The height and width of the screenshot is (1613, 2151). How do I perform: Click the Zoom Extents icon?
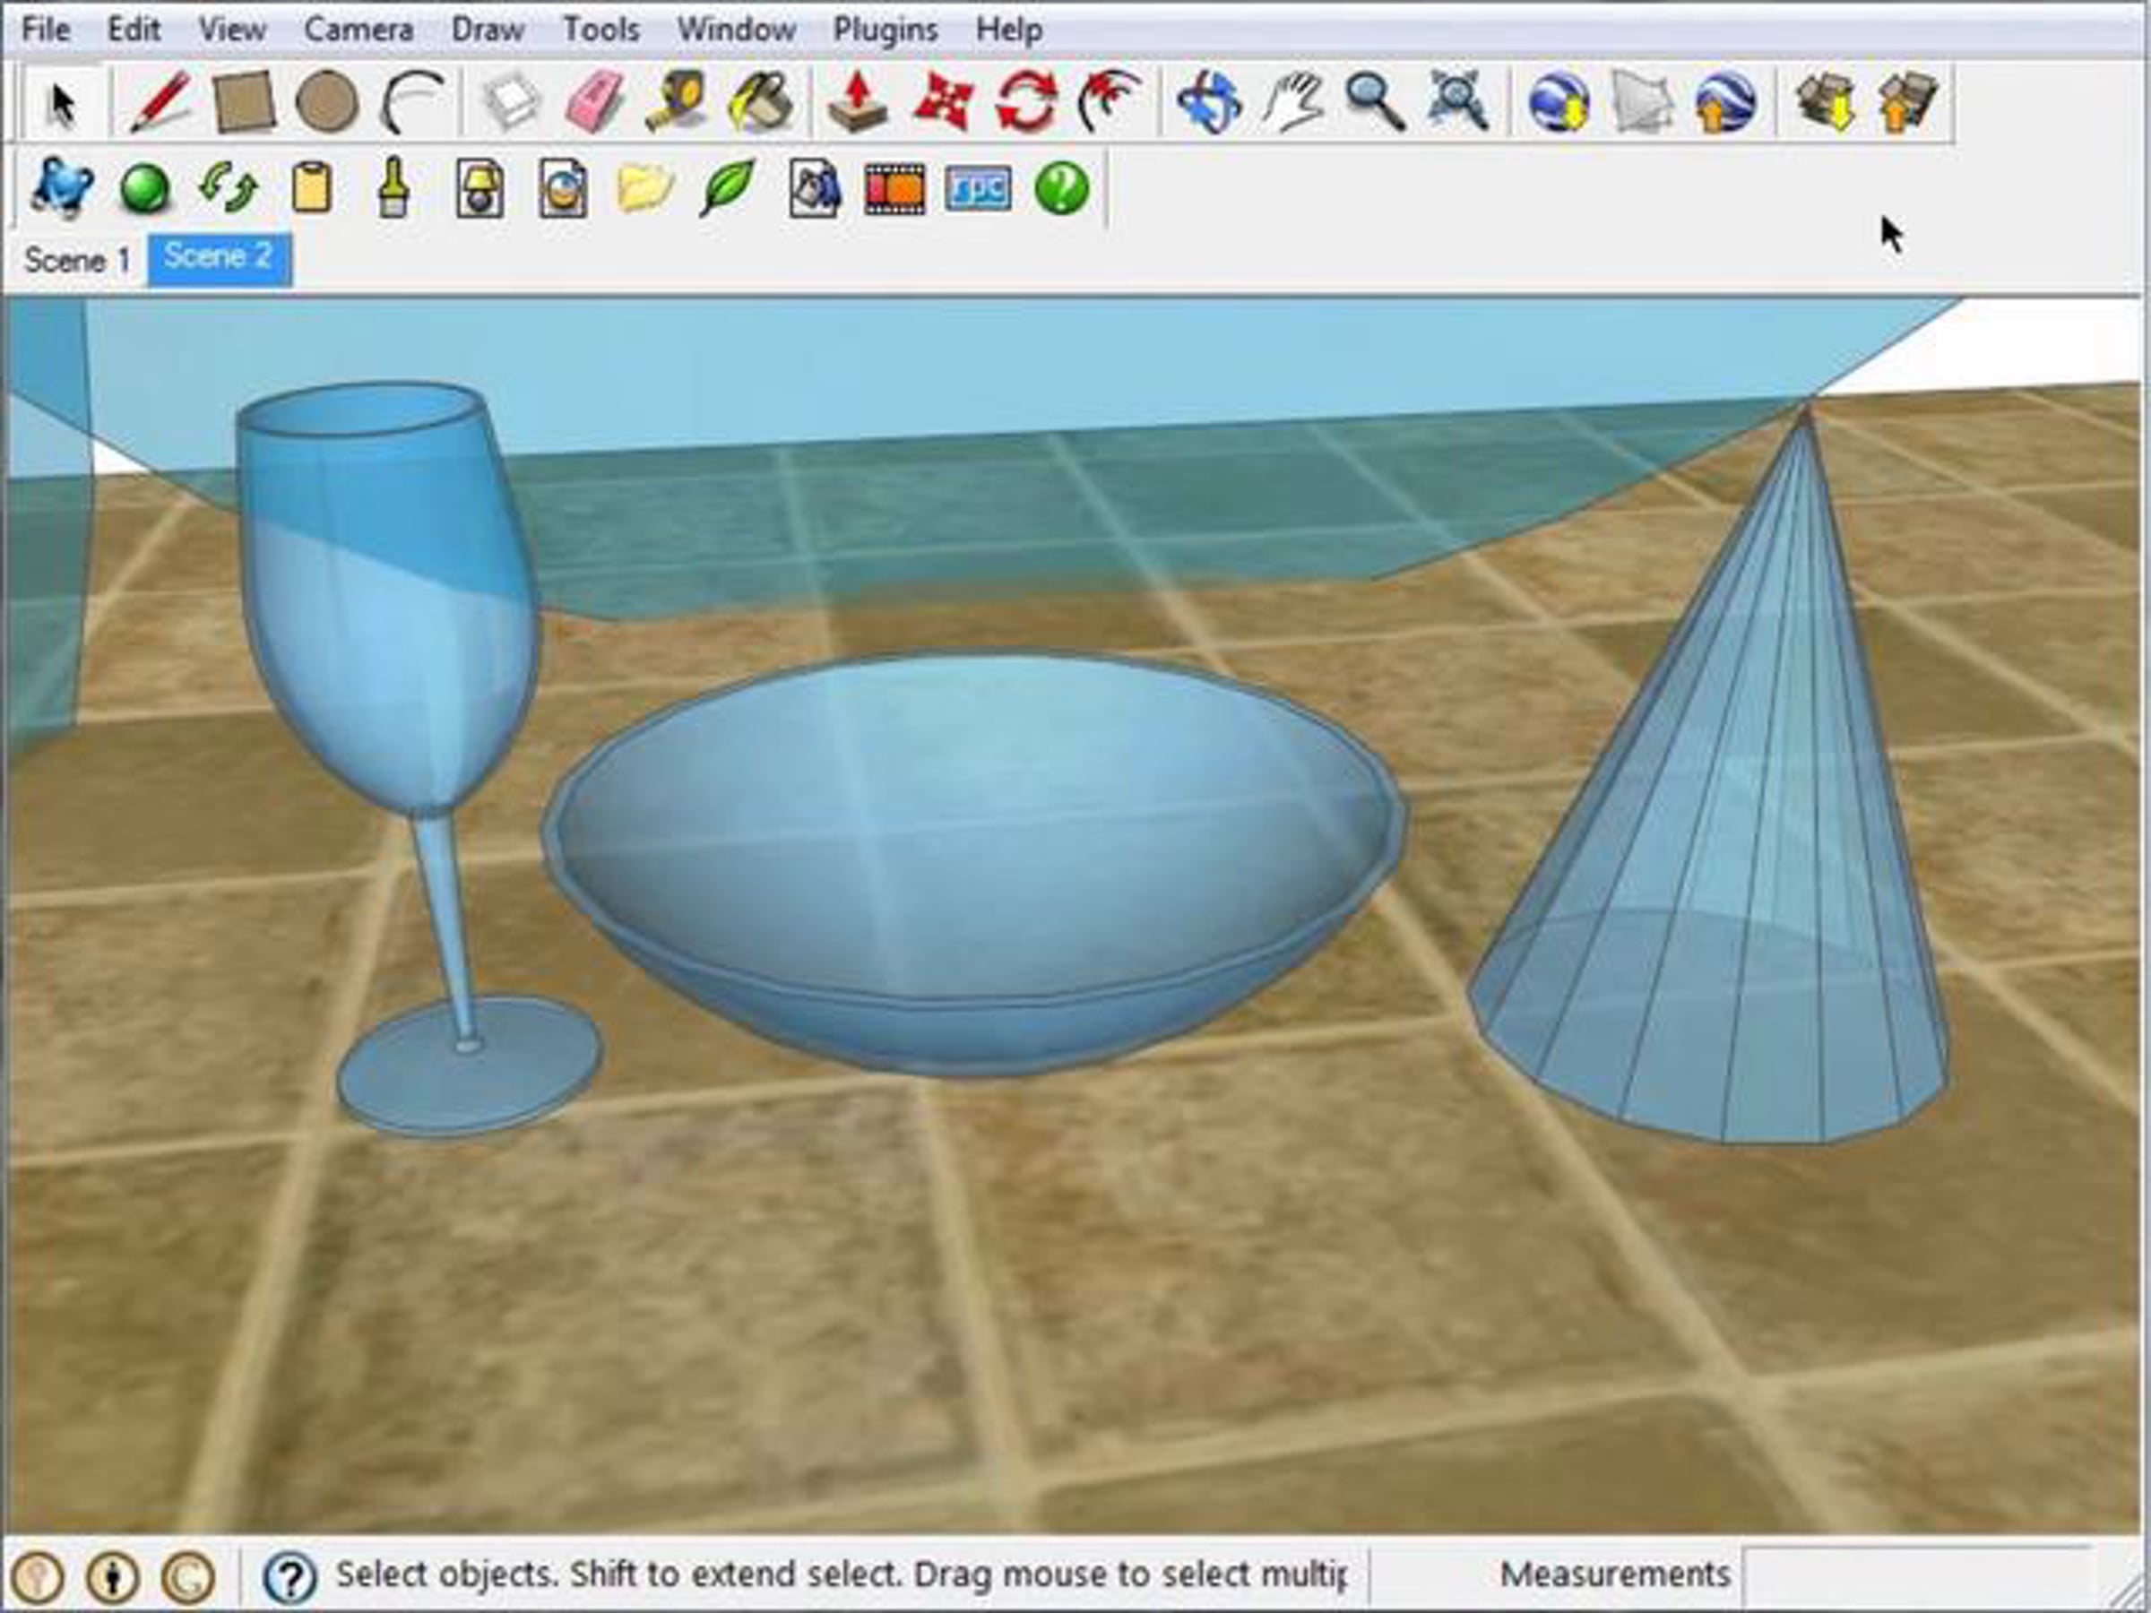click(x=1457, y=101)
